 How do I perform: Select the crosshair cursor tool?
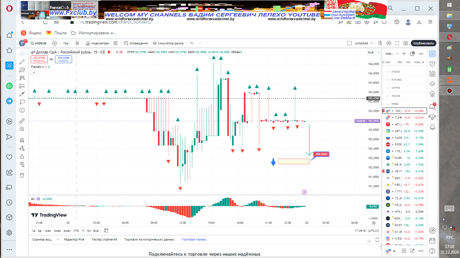click(x=22, y=53)
